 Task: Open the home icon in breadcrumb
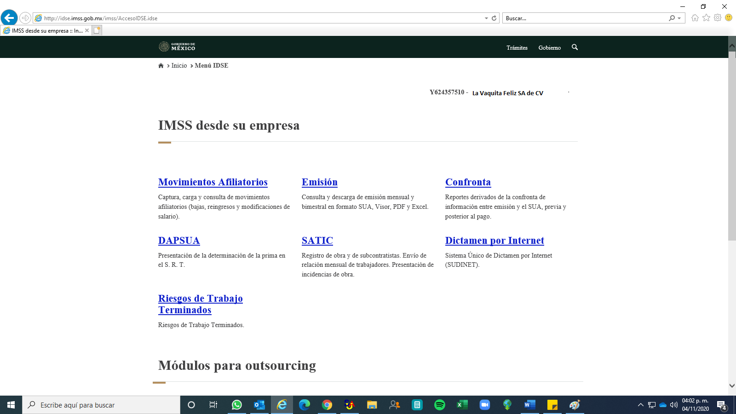click(x=161, y=66)
